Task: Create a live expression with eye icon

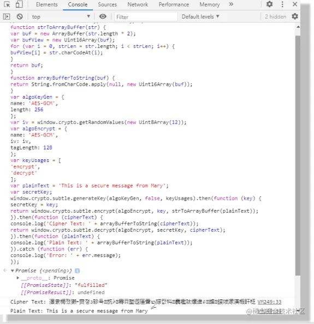Action: tap(103, 16)
